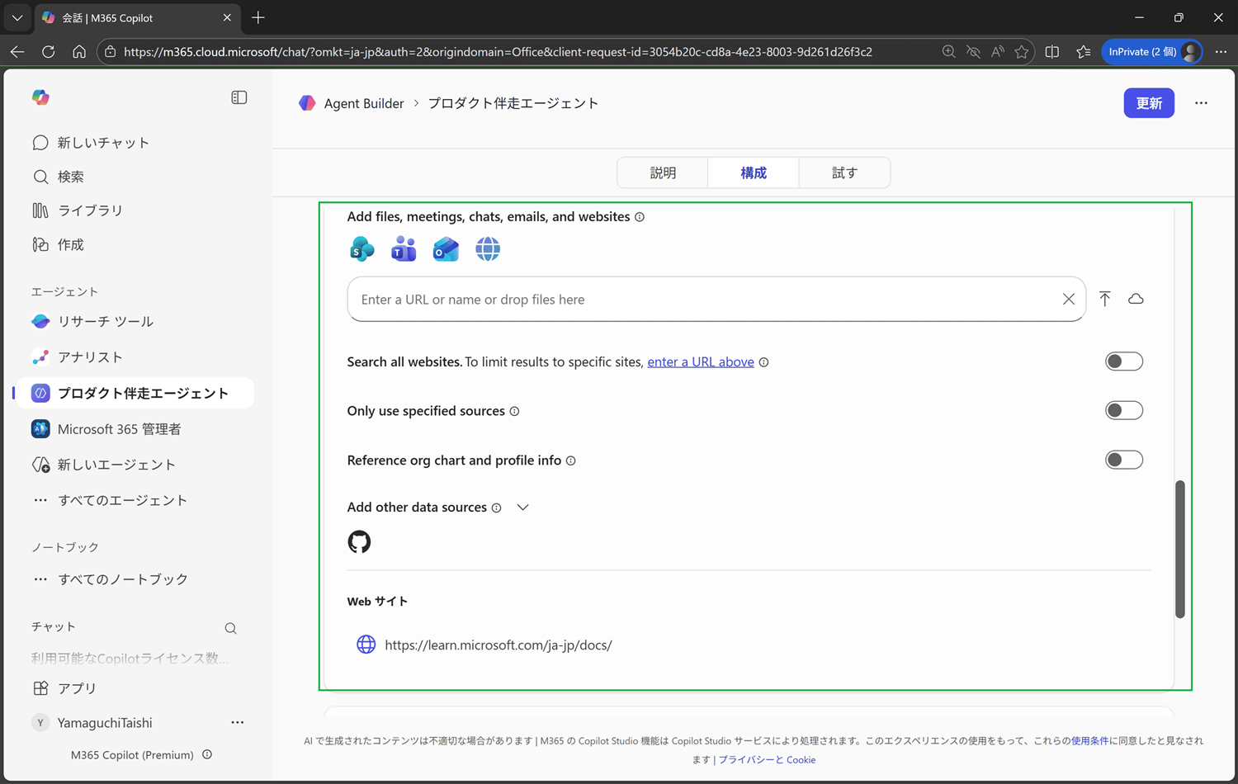Click the cloud file picker icon
Screen dimensions: 1238x784
[1136, 299]
